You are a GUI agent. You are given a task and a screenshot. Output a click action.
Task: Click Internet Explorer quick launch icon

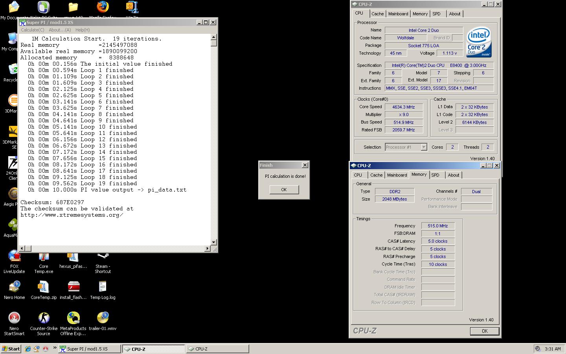(28, 348)
